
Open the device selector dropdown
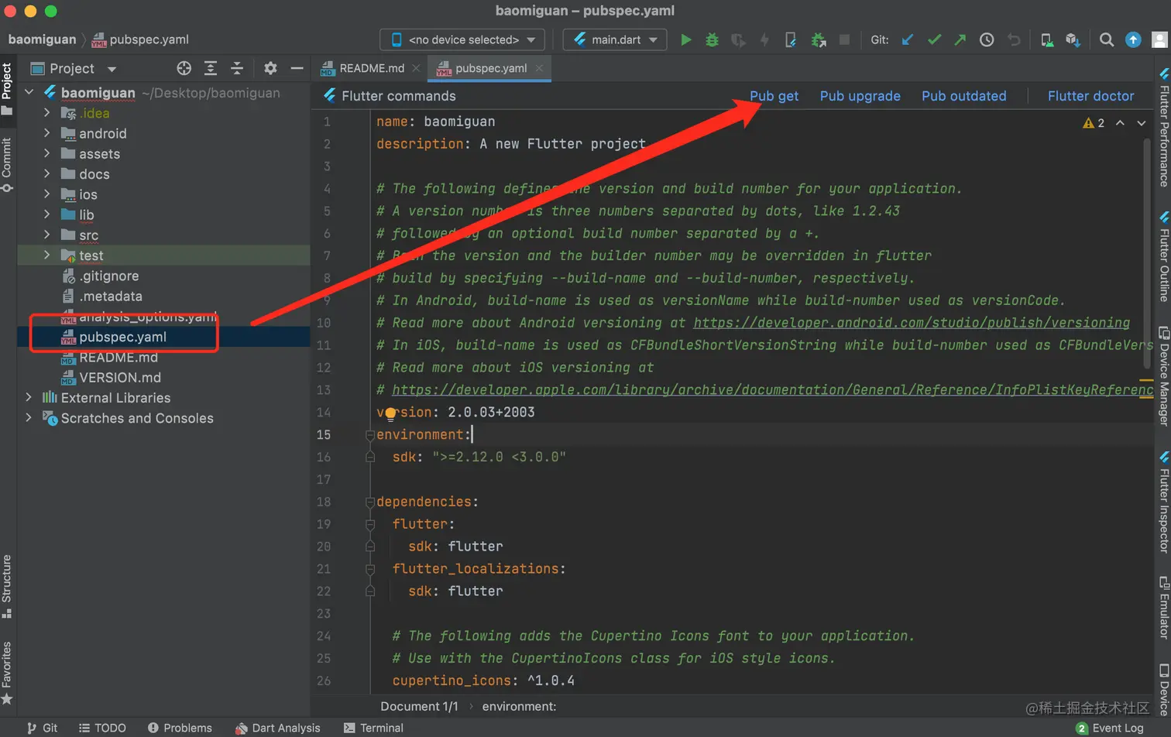coord(462,39)
